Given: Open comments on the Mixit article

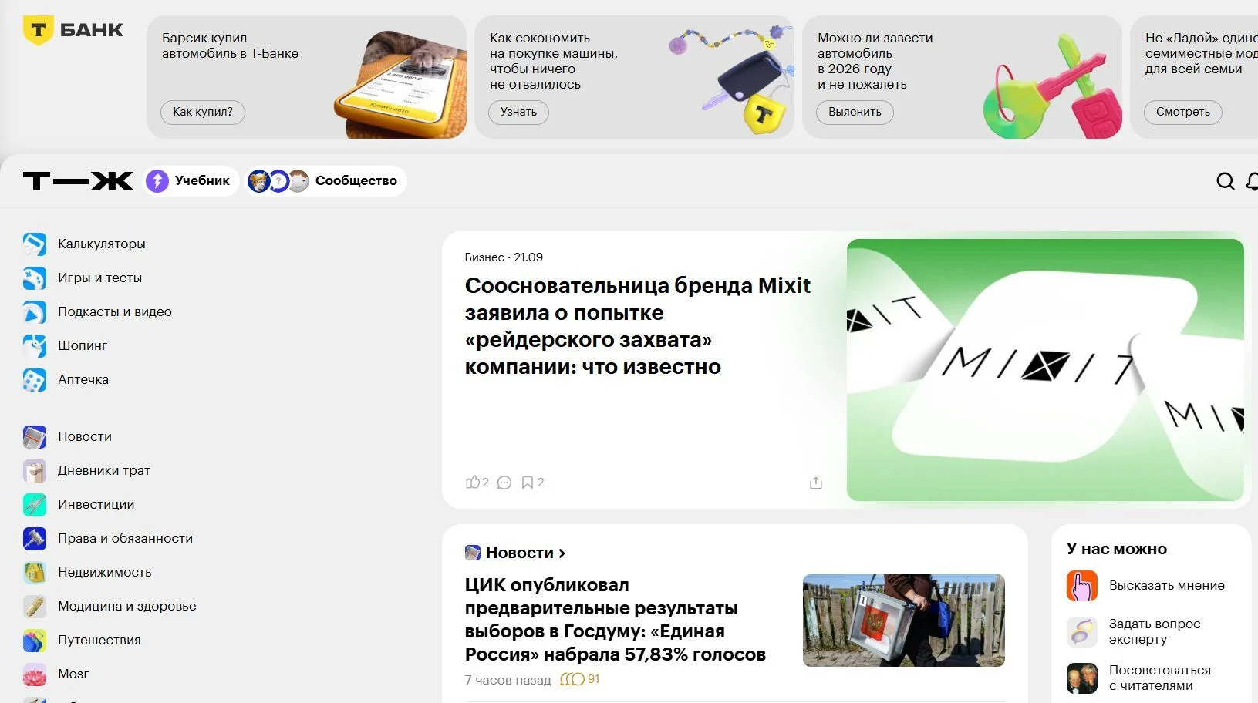Looking at the screenshot, I should coord(504,483).
